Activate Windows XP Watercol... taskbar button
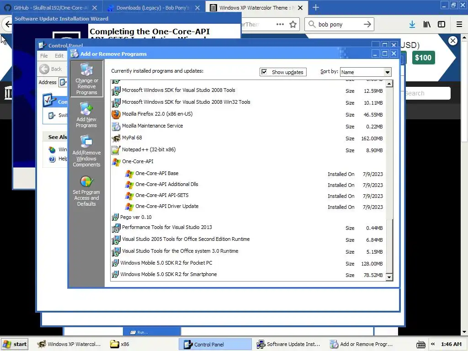 pyautogui.click(x=69, y=344)
